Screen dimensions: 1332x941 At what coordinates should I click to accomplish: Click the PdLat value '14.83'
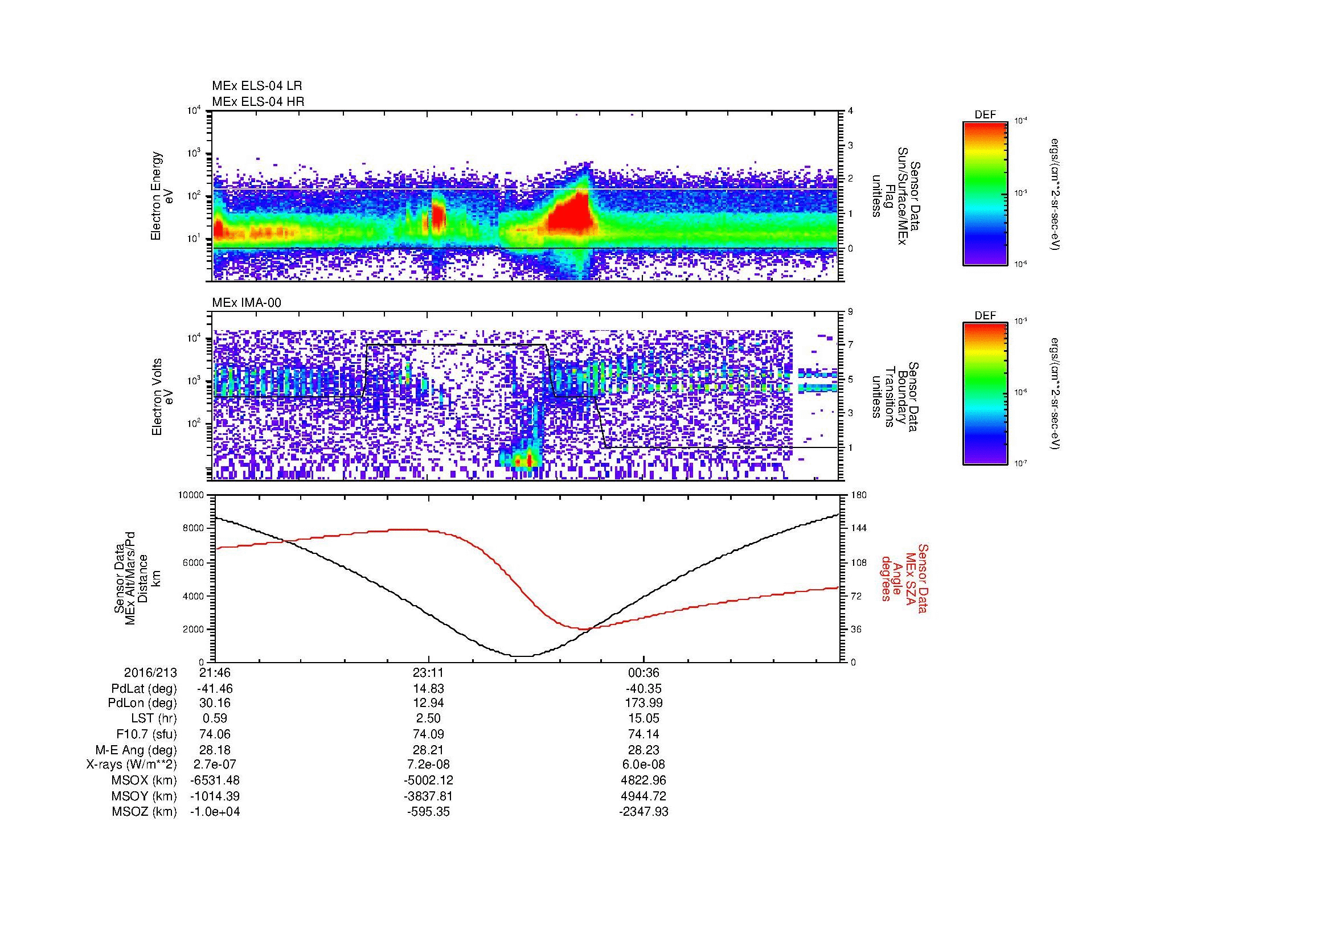tap(429, 689)
